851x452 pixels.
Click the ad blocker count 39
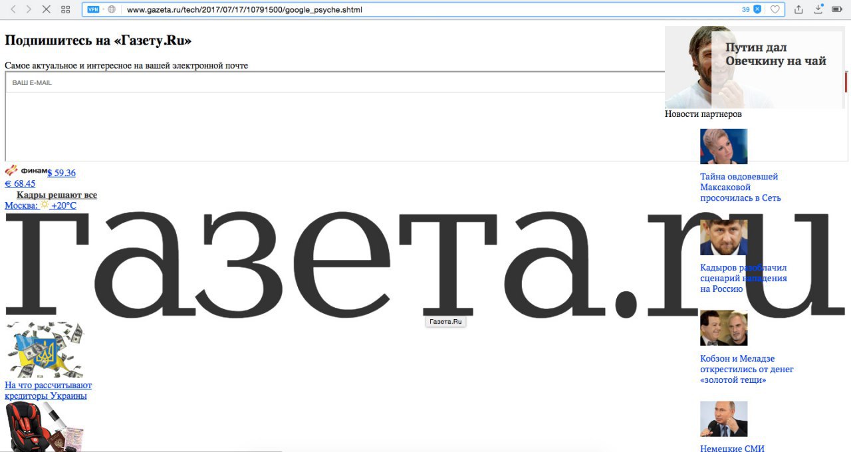746,9
